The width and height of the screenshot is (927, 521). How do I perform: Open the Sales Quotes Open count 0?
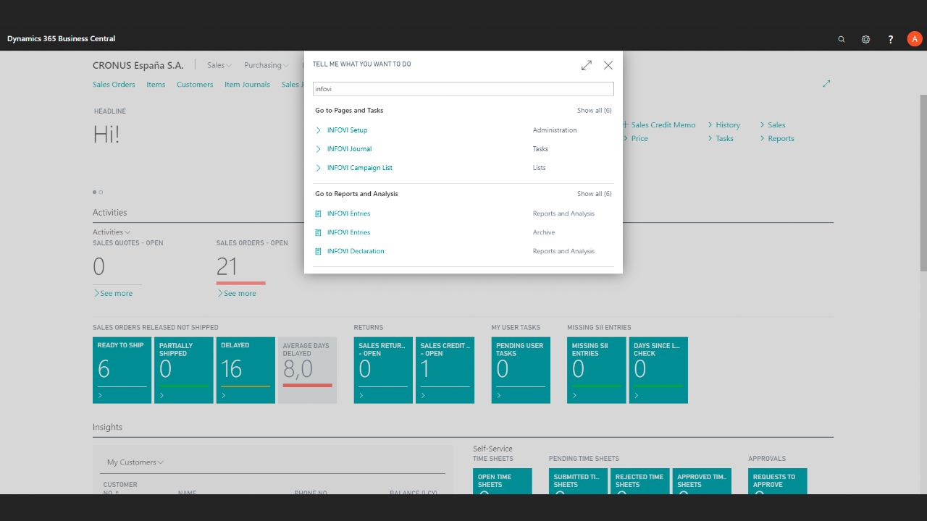[99, 267]
